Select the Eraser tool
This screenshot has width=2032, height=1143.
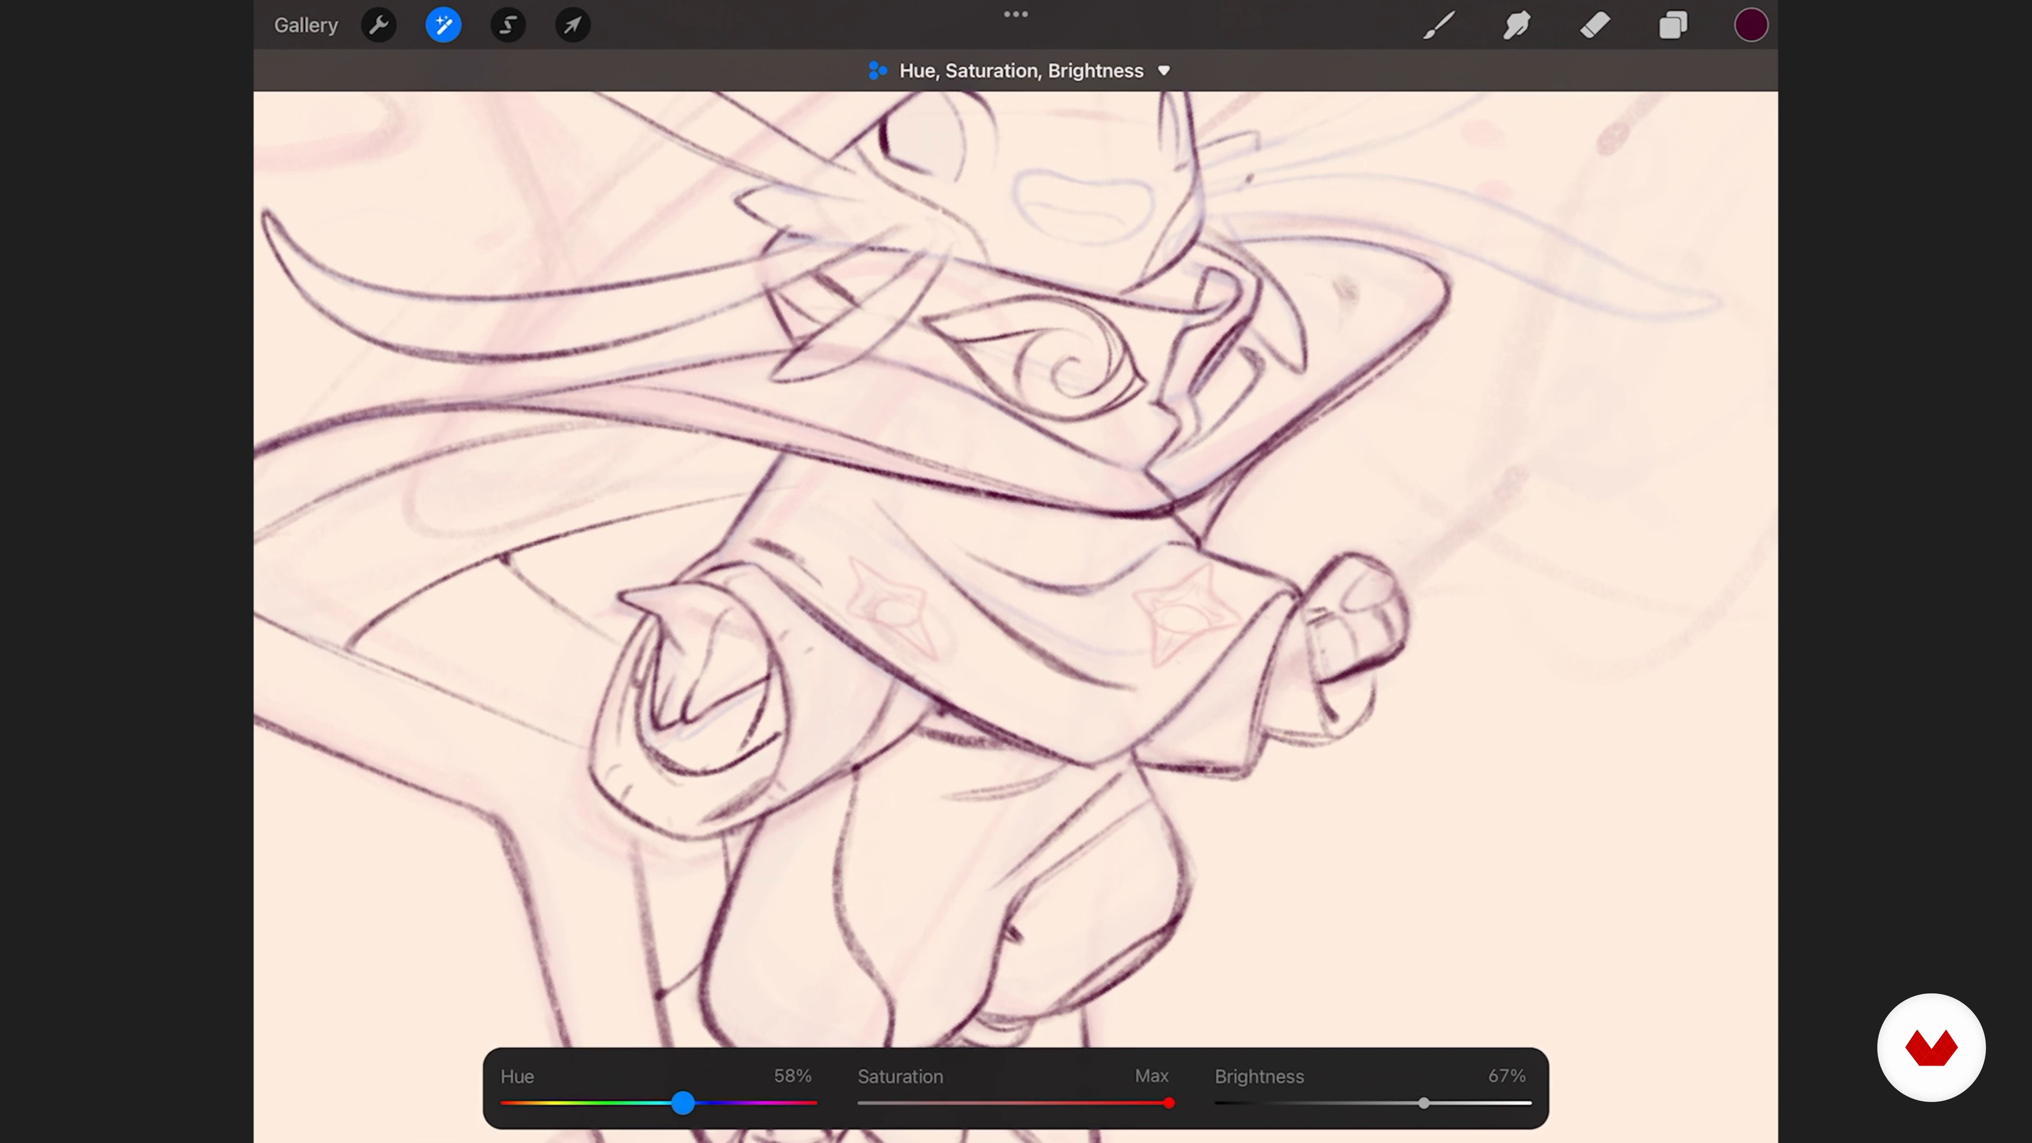tap(1595, 25)
